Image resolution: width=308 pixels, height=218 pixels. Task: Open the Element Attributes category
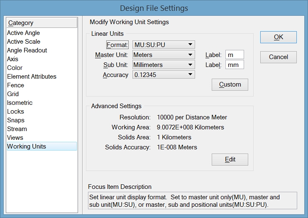(32, 77)
